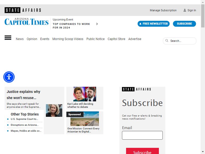The height and width of the screenshot is (154, 205).
Task: Open Morning Scoop Videos
Action: pos(68,39)
